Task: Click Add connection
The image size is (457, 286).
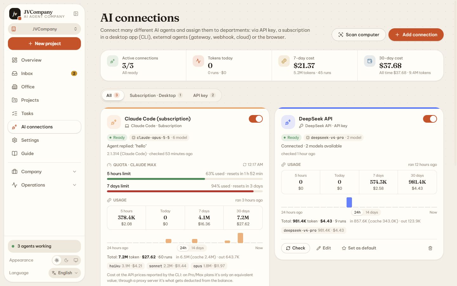Action: click(416, 35)
